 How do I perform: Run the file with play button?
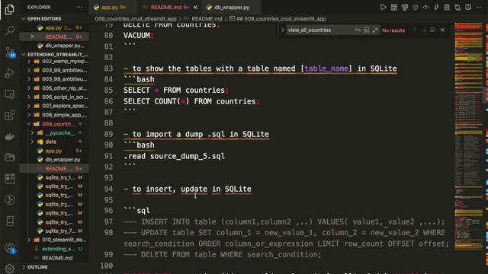click(x=383, y=7)
